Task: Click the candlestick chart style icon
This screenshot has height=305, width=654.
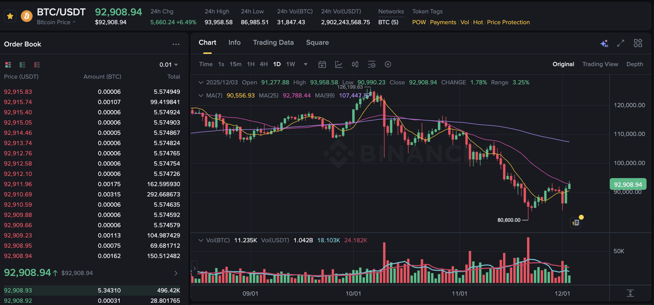Action: (355, 64)
